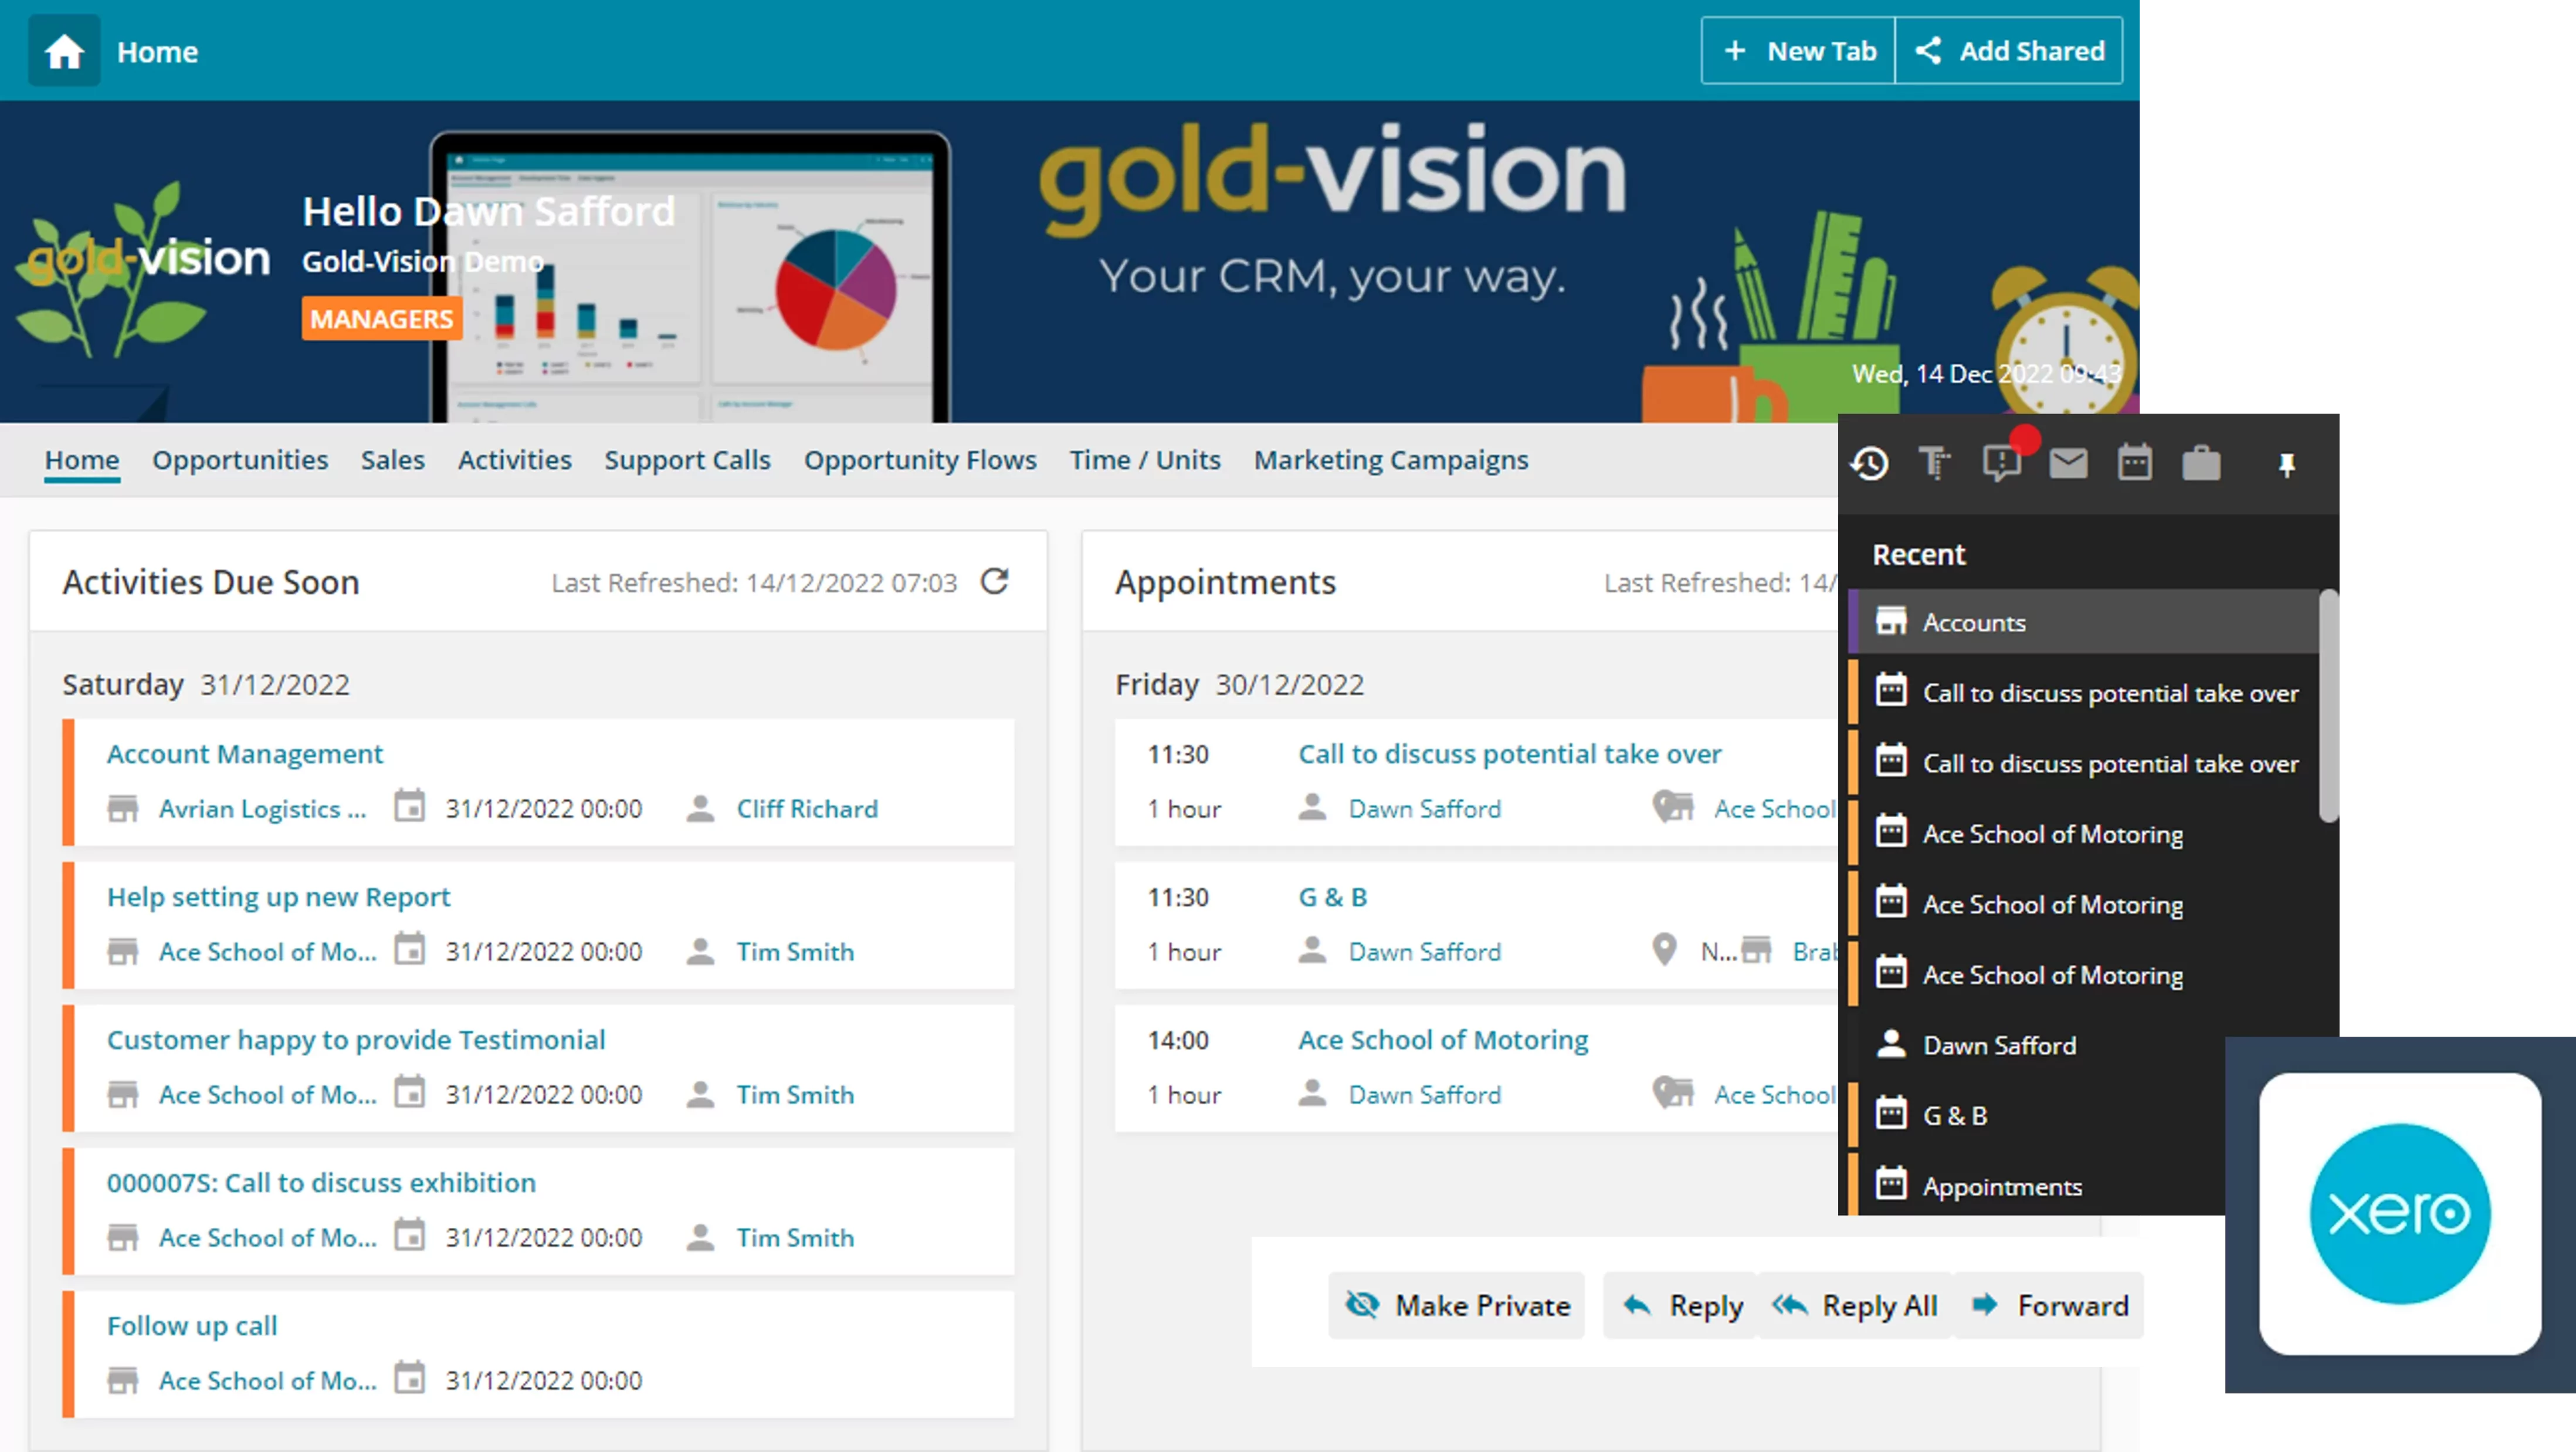Click the plus icon on New Tab
The width and height of the screenshot is (2576, 1452).
(x=1735, y=51)
